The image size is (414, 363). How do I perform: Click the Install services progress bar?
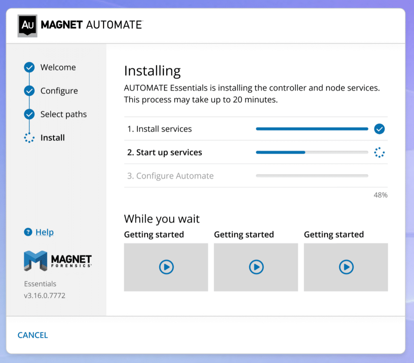click(x=312, y=129)
